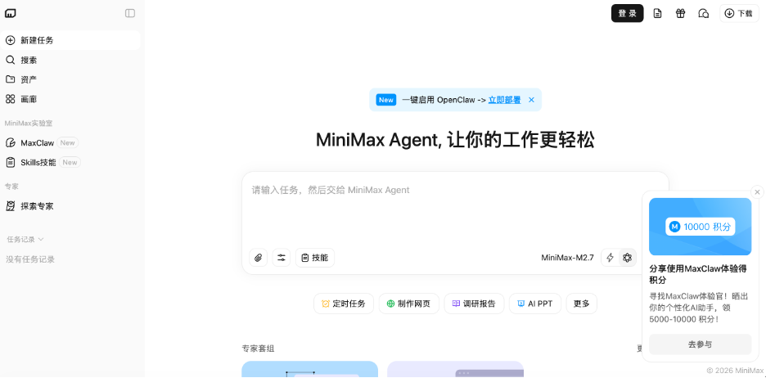Click the 技能 skills button
The height and width of the screenshot is (378, 766).
coord(314,258)
